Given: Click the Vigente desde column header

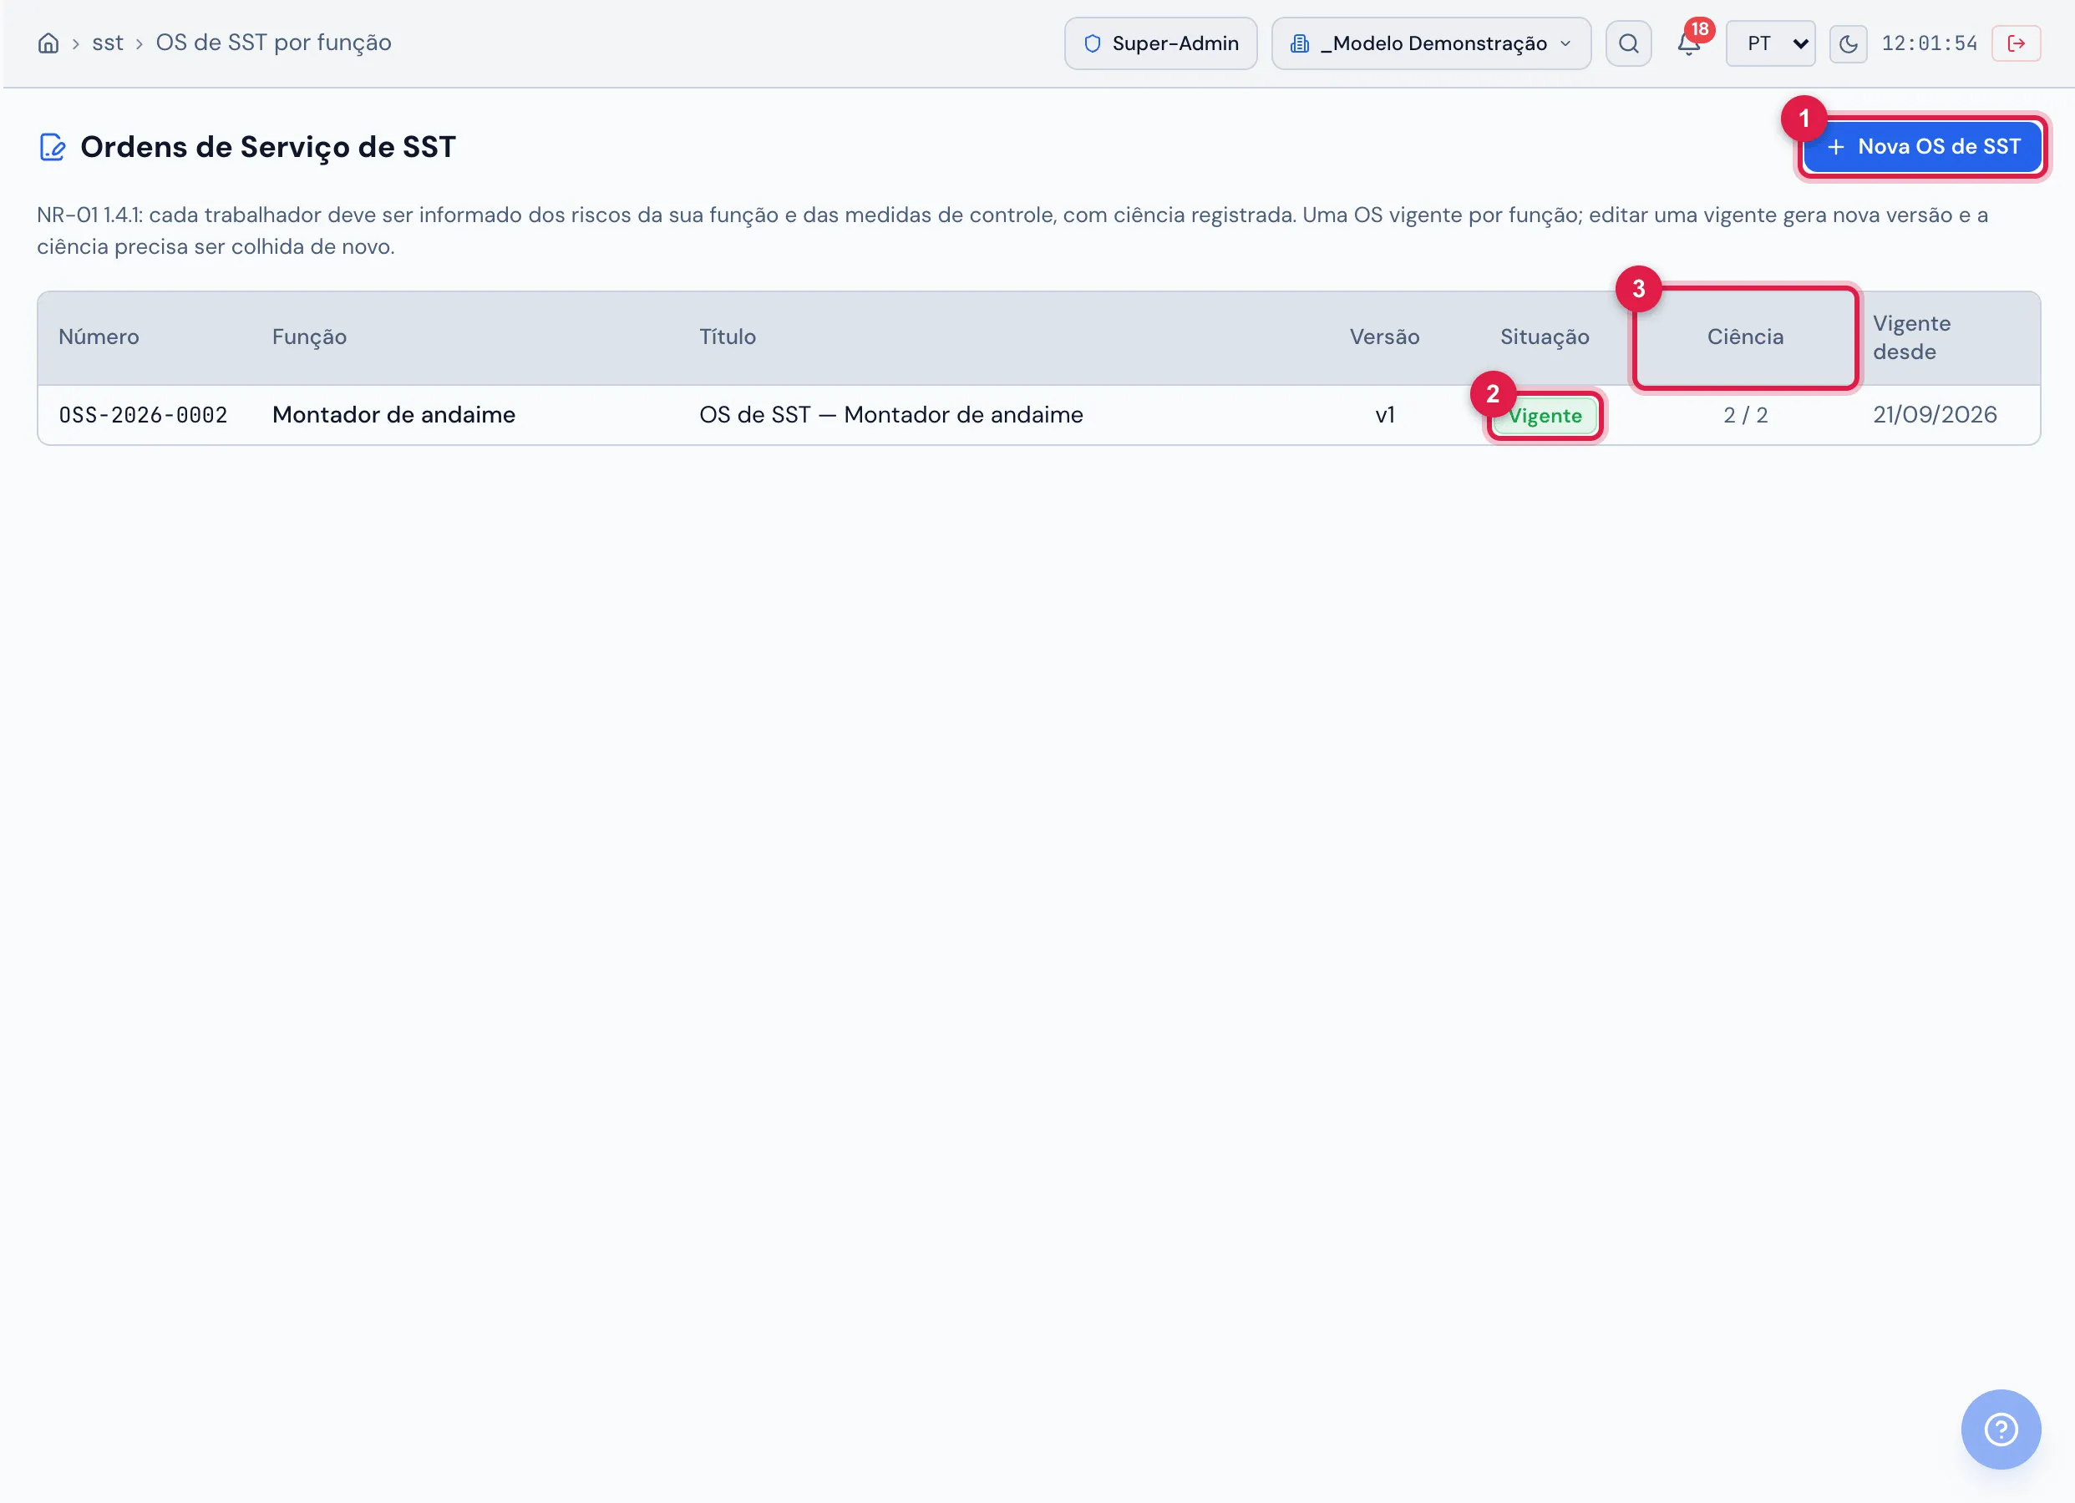Looking at the screenshot, I should 1911,337.
